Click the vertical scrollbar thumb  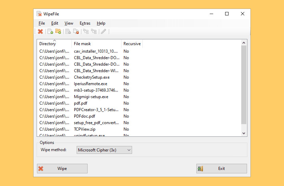tap(244, 85)
